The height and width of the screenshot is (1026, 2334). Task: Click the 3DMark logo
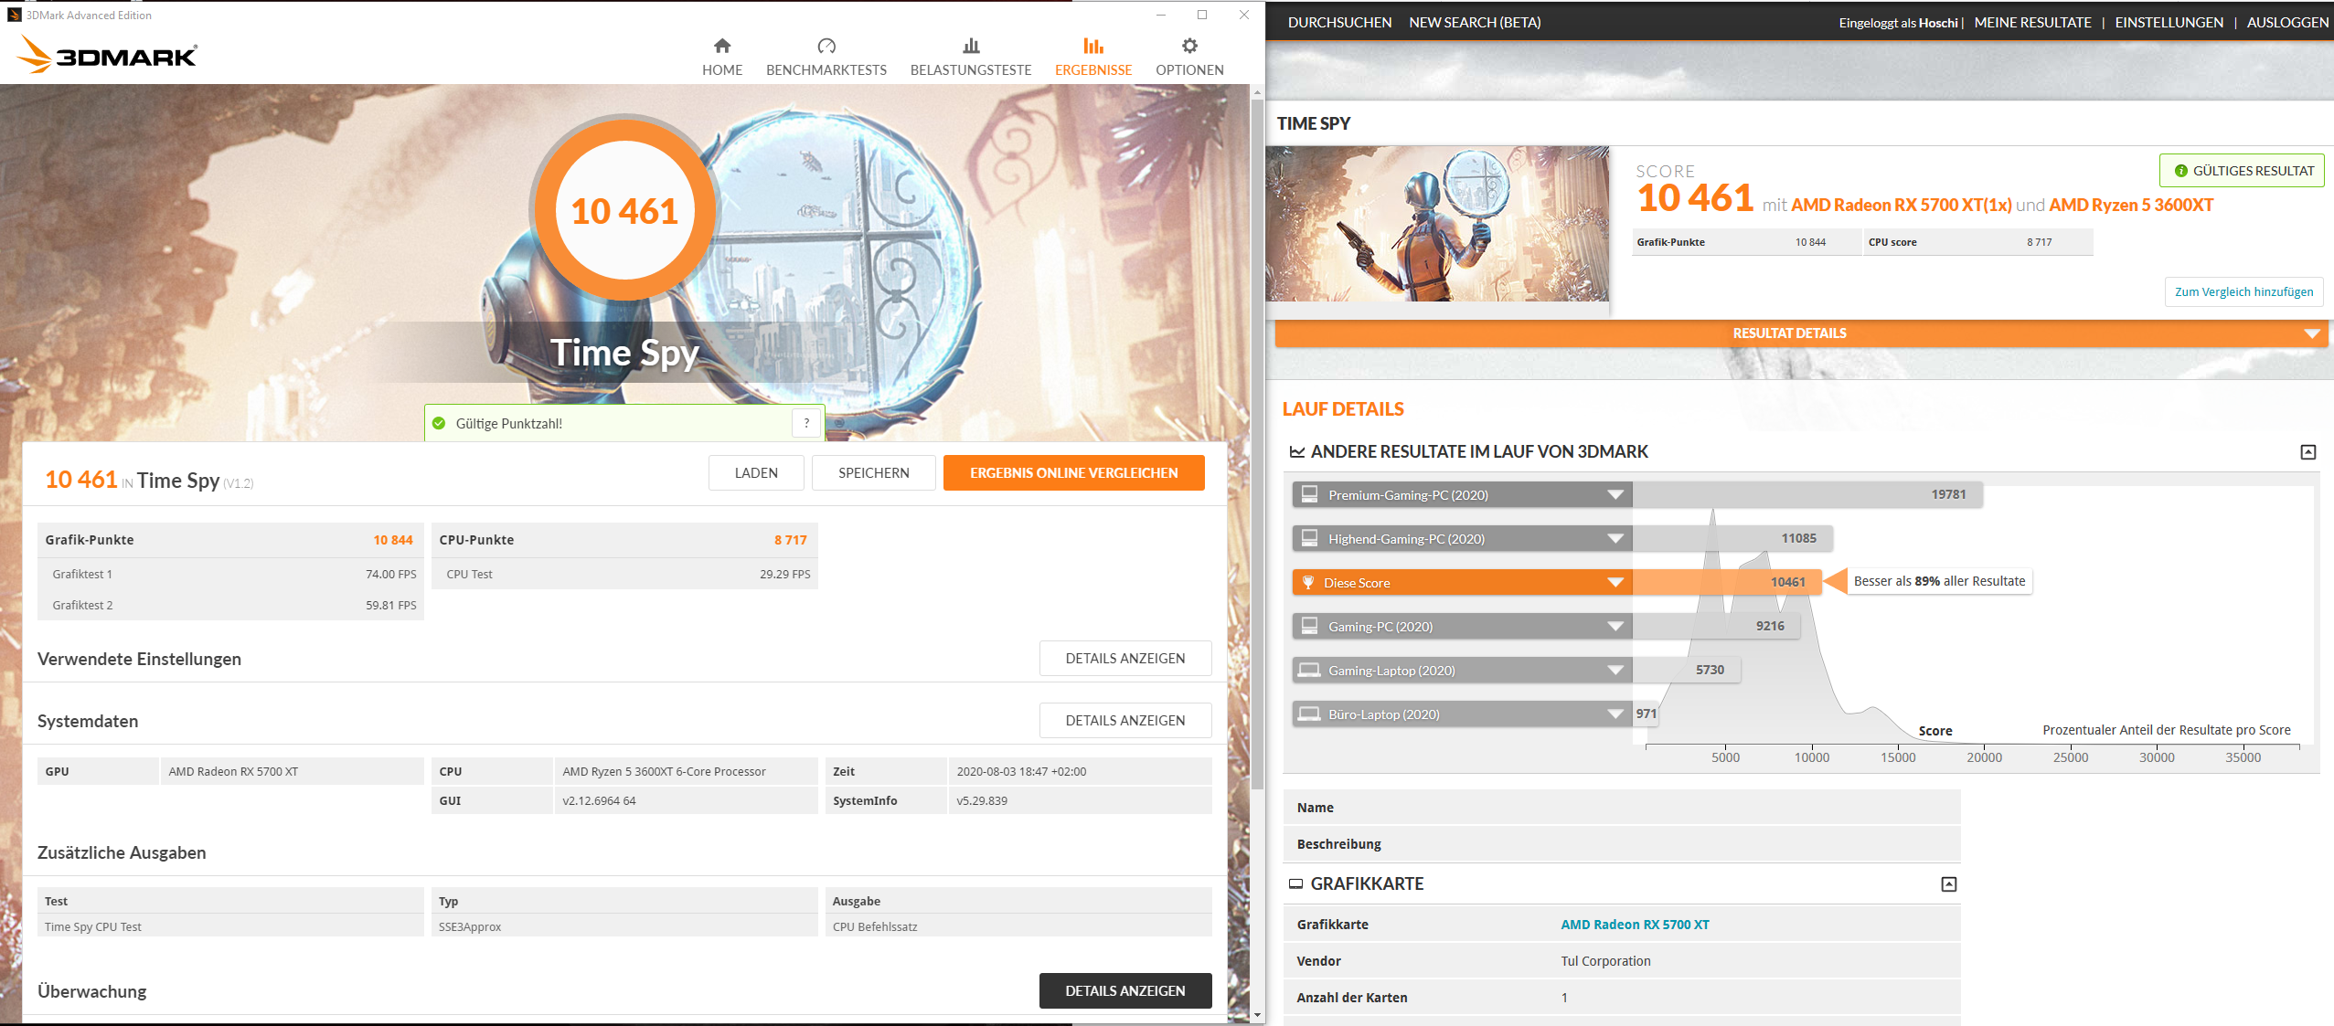(107, 55)
